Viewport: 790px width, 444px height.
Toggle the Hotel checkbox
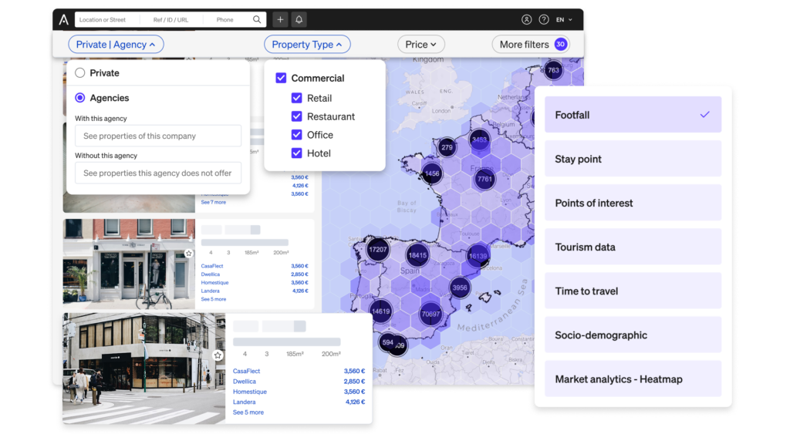tap(296, 153)
